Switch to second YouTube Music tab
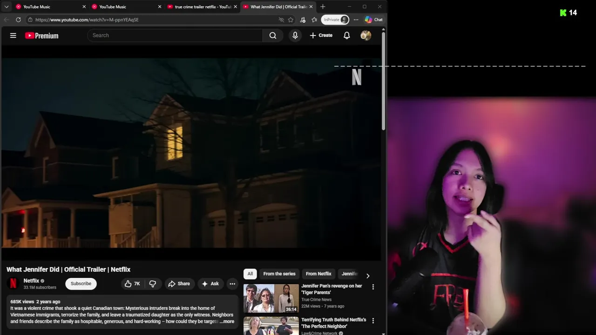This screenshot has width=596, height=335. tap(127, 7)
